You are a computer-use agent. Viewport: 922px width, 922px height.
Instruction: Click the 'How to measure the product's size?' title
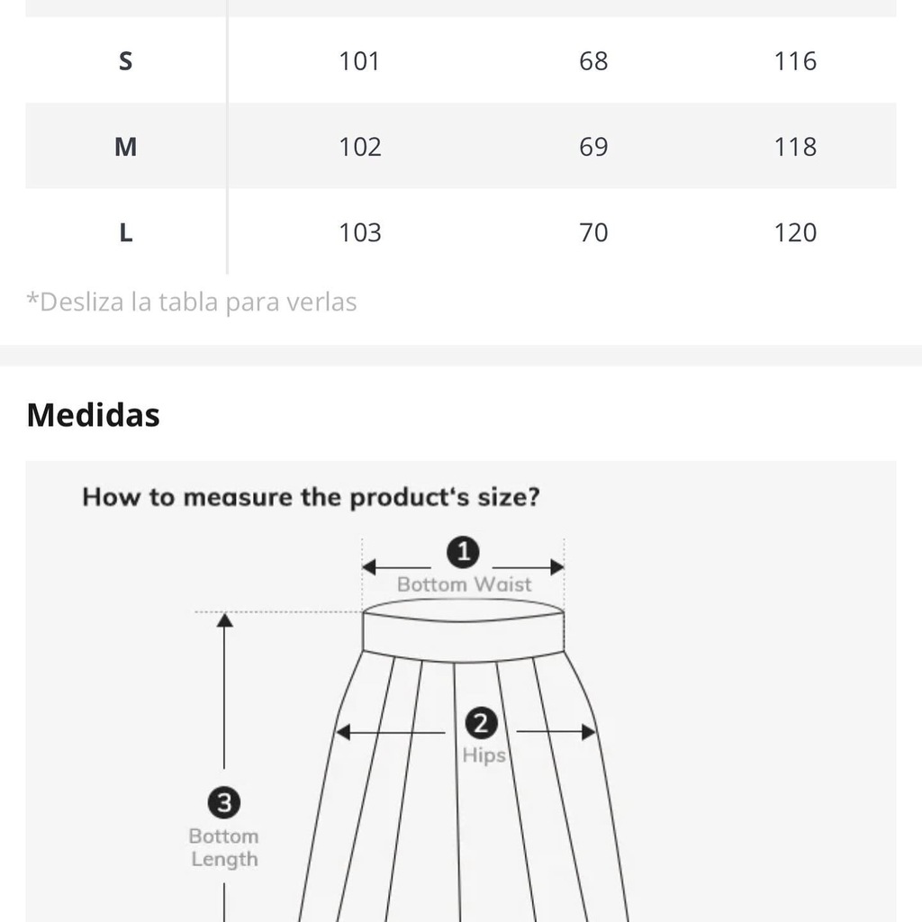click(311, 497)
